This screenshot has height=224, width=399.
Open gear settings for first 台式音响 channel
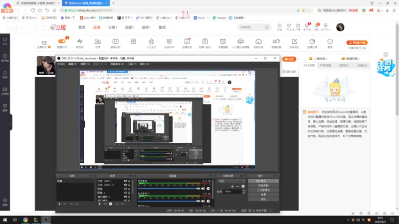pyautogui.click(x=208, y=189)
